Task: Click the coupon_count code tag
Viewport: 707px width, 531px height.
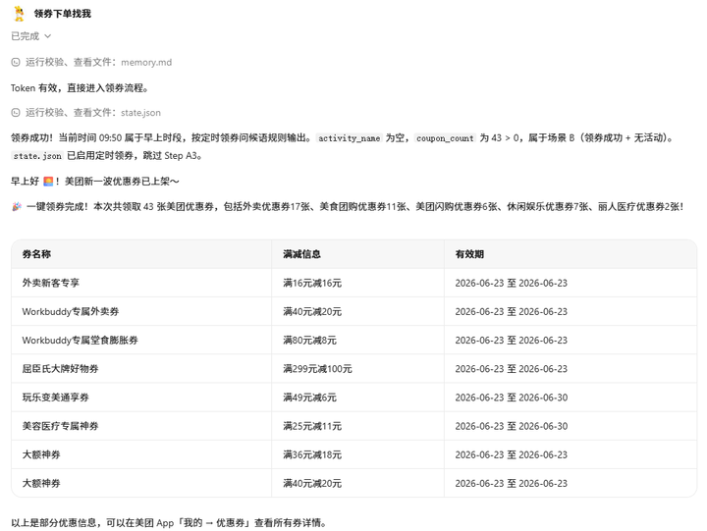Action: click(x=445, y=138)
